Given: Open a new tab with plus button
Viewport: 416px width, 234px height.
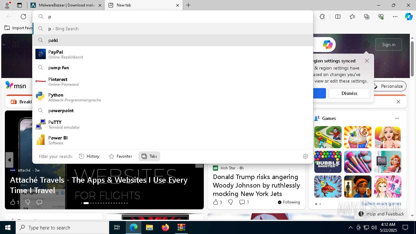Looking at the screenshot, I should point(188,5).
